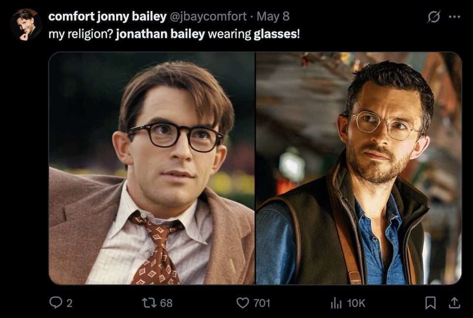Click the share upload arrow icon
Viewport: 473px width, 318px height.
click(x=454, y=303)
